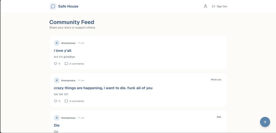Open the "crazy things are happening" post title
The image size is (276, 133).
pos(103,88)
